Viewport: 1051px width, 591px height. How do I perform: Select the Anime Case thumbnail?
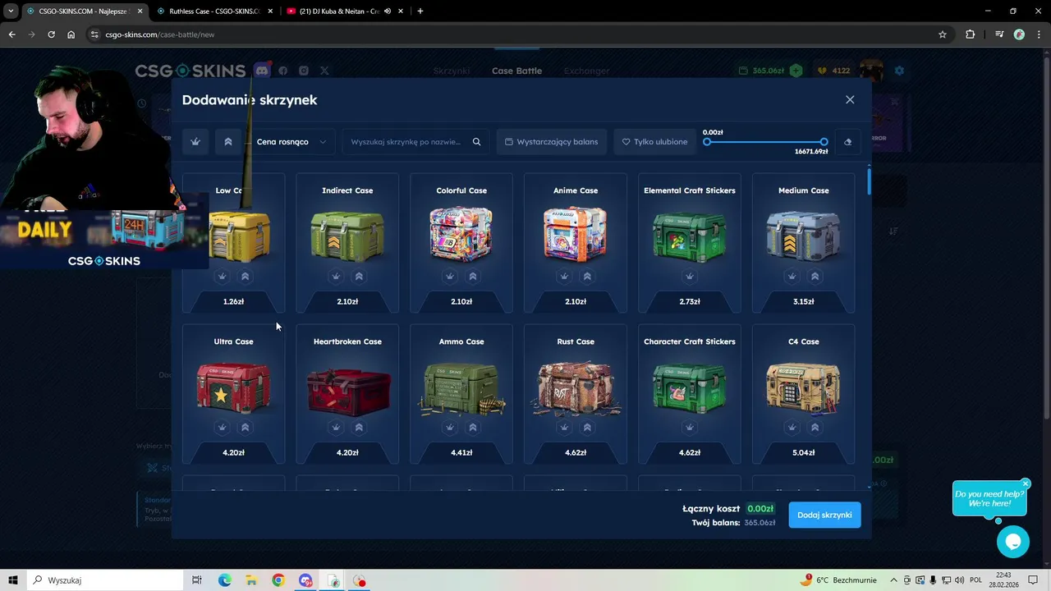(x=576, y=234)
